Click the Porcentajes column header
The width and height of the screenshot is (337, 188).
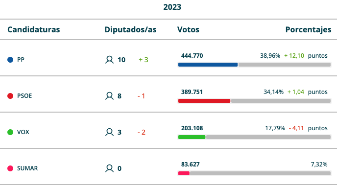[x=309, y=30]
